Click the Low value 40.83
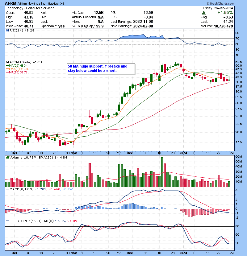Viewport: 247px width, 256px height. (x=29, y=22)
